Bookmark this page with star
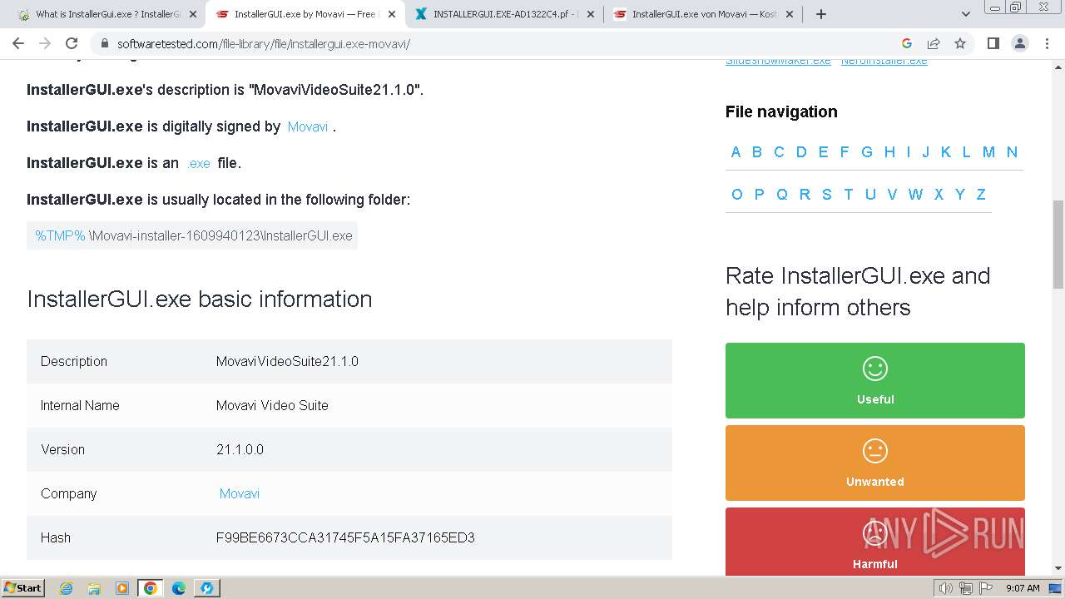This screenshot has height=599, width=1065. (x=960, y=43)
